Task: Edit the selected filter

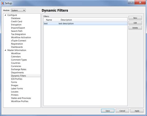Action: [x=135, y=23]
